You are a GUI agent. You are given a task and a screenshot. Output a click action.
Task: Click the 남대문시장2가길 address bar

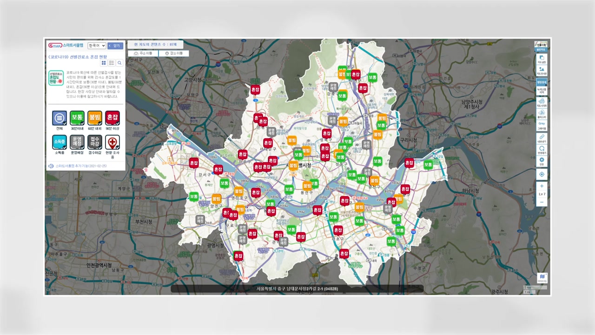click(297, 289)
